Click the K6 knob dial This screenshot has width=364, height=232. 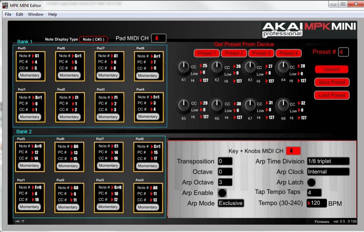click(x=217, y=105)
